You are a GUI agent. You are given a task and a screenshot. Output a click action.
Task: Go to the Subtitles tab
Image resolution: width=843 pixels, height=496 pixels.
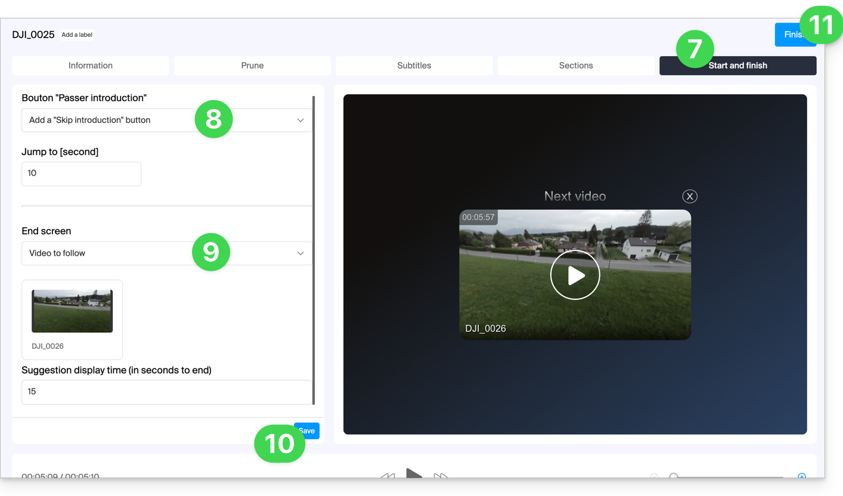(414, 66)
